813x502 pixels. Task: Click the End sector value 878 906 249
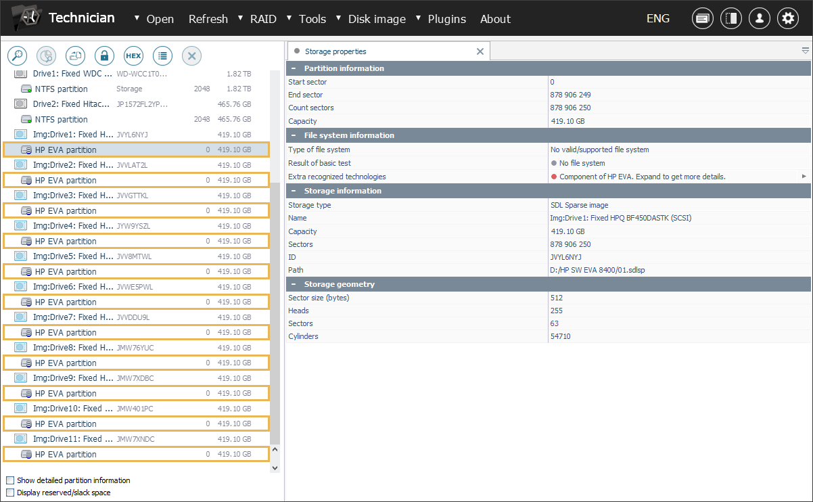point(570,95)
